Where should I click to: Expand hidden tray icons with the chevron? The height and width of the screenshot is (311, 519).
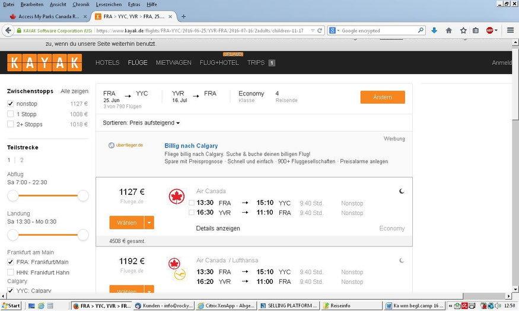(450, 306)
